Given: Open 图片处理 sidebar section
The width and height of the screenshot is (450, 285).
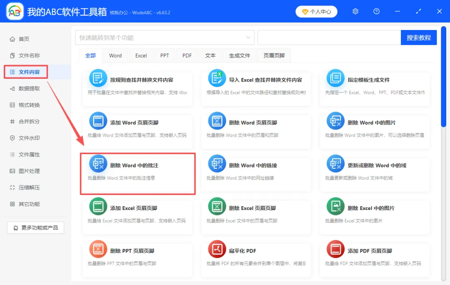Looking at the screenshot, I should click(x=25, y=171).
